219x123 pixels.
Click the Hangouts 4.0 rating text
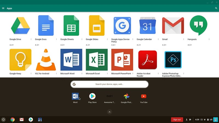(189, 45)
